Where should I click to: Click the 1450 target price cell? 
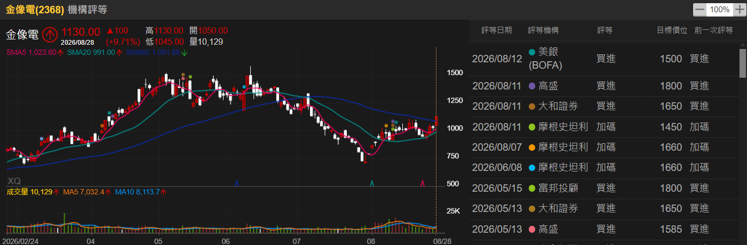click(671, 127)
